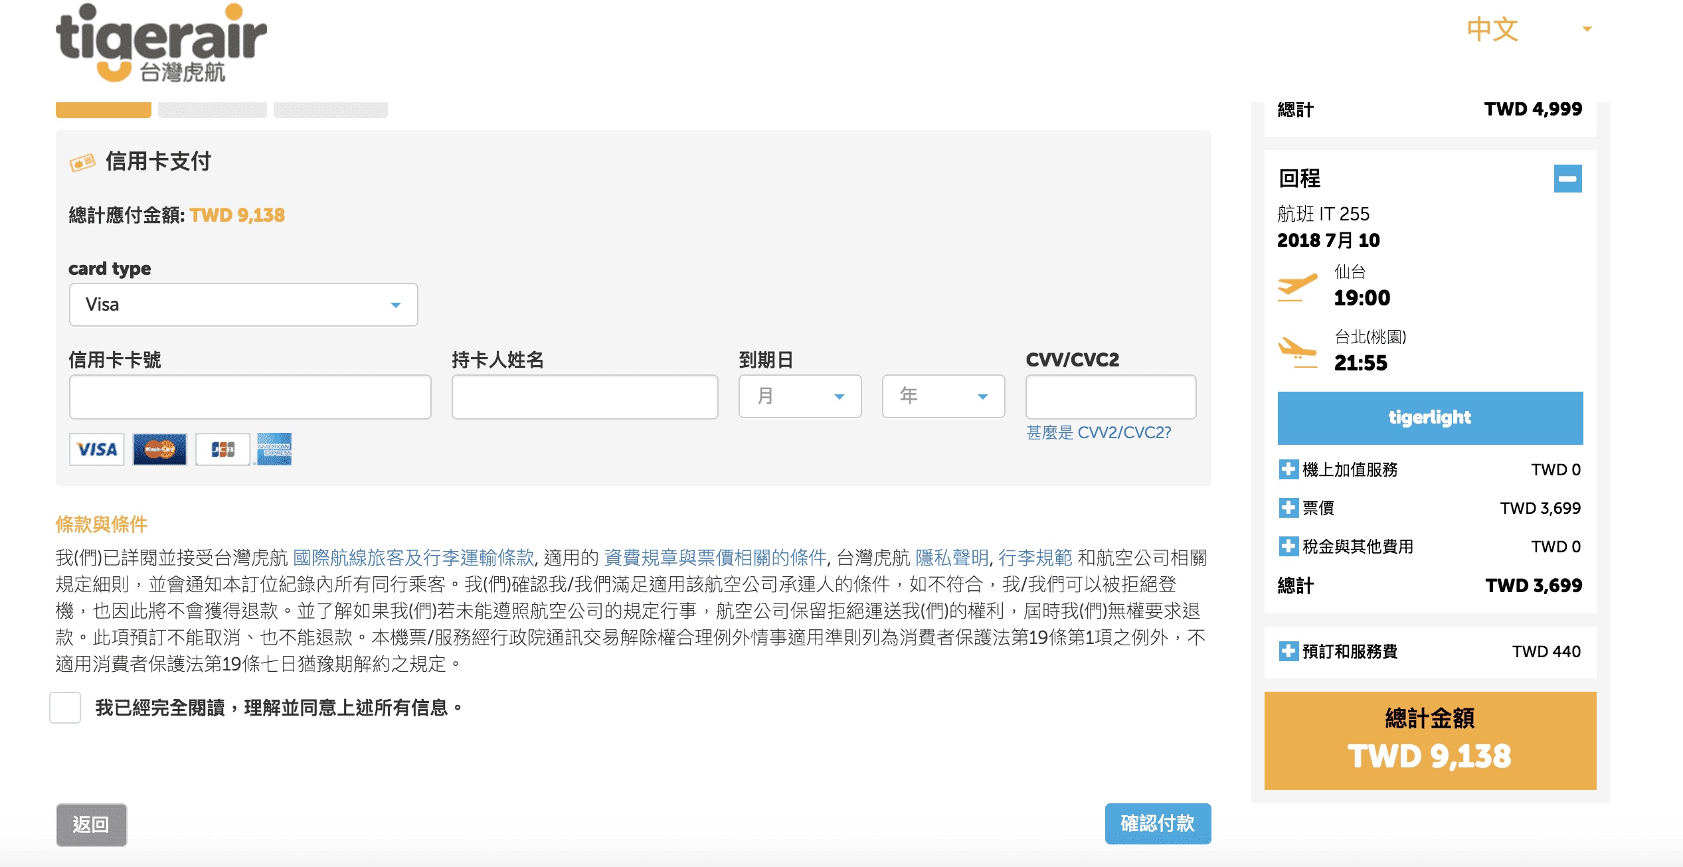Image resolution: width=1683 pixels, height=867 pixels.
Task: Check the agree-to-terms checkbox
Action: tap(65, 708)
